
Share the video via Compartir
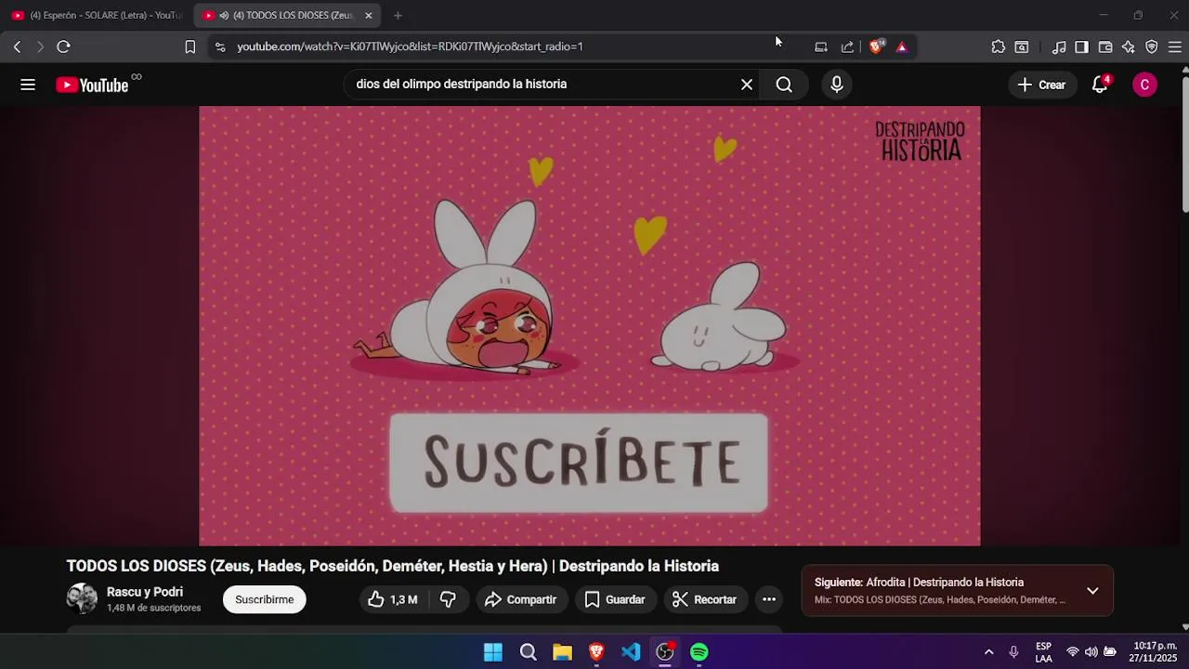(520, 599)
